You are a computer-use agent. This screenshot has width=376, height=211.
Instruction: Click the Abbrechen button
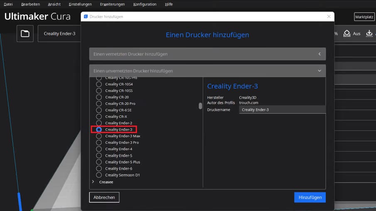(104, 197)
